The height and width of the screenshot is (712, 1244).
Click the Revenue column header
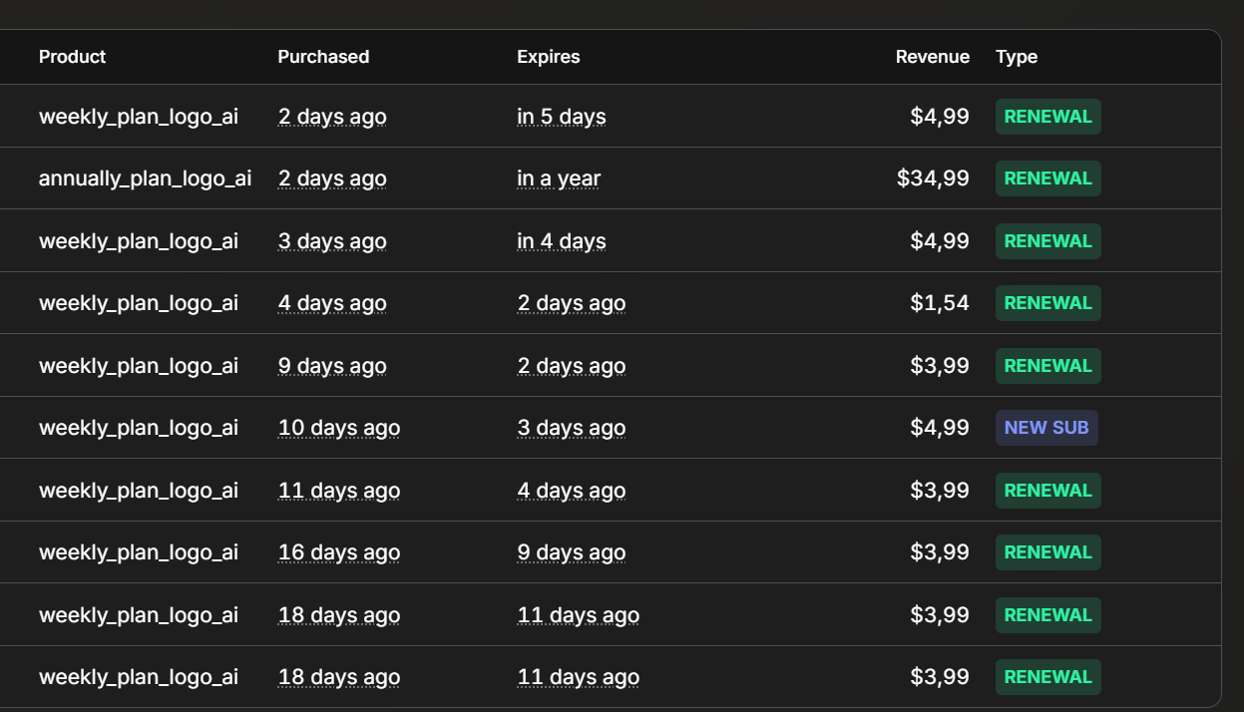(932, 57)
